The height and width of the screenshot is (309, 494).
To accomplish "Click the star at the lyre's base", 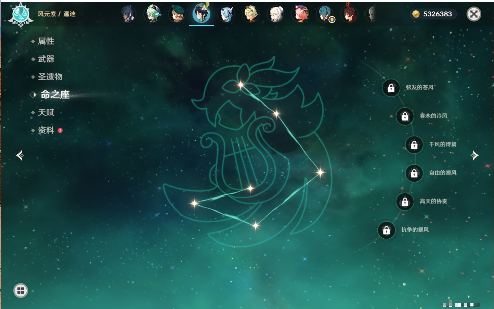I will click(x=250, y=188).
